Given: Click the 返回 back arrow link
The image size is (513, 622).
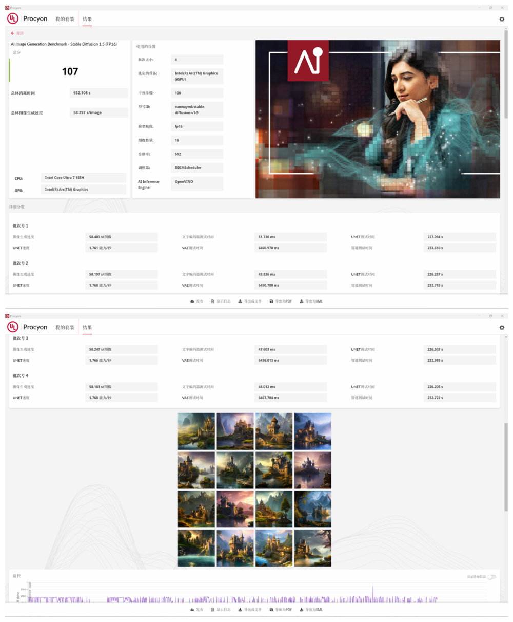Looking at the screenshot, I should pos(17,33).
